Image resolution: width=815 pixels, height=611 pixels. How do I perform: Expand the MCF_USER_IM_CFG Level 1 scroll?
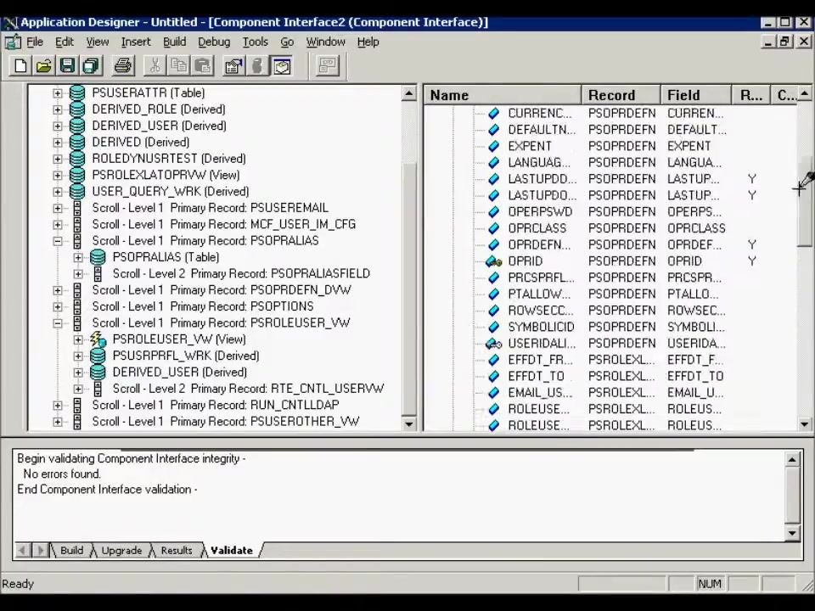58,225
